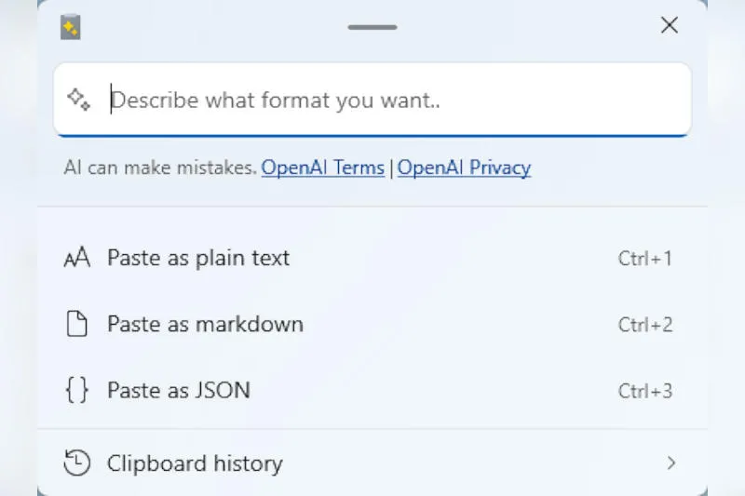Click the Ctrl+3 shortcut hint

[644, 391]
